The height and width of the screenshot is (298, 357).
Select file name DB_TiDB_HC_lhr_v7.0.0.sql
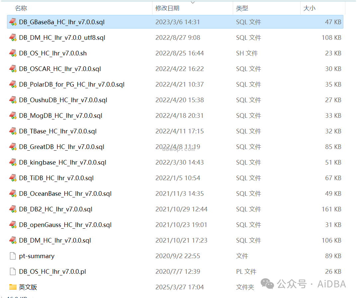pos(56,178)
